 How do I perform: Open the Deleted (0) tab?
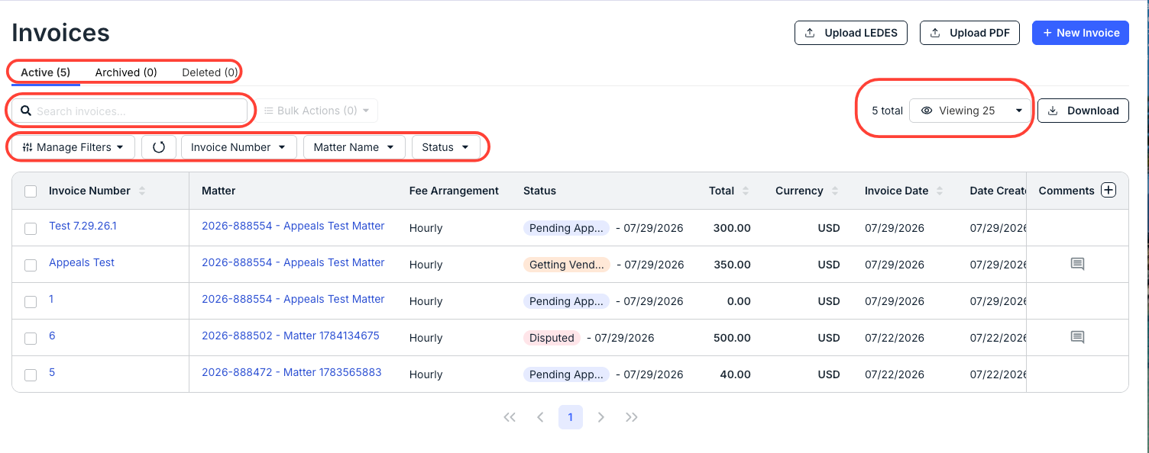pyautogui.click(x=210, y=72)
